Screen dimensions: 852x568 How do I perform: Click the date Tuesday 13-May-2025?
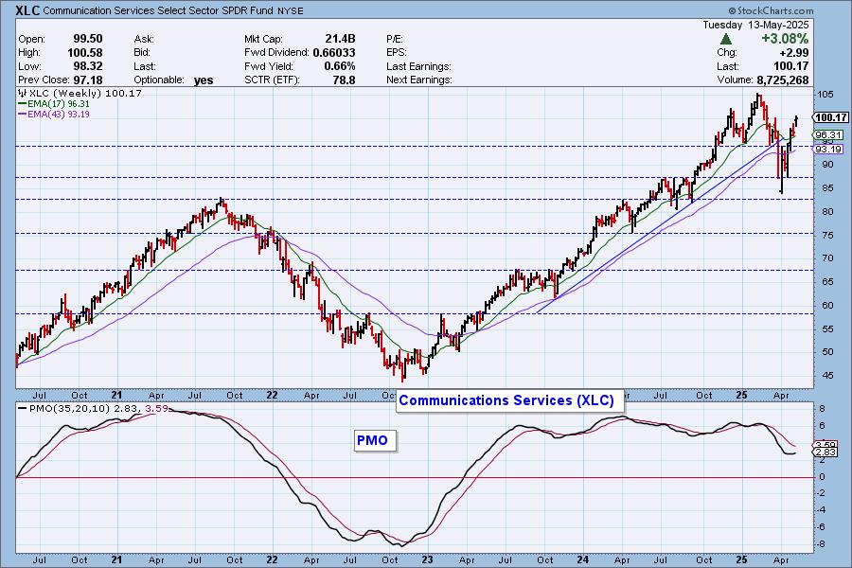pos(755,25)
